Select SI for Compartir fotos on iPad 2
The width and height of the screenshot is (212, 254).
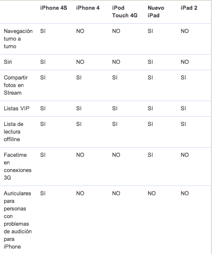point(183,78)
